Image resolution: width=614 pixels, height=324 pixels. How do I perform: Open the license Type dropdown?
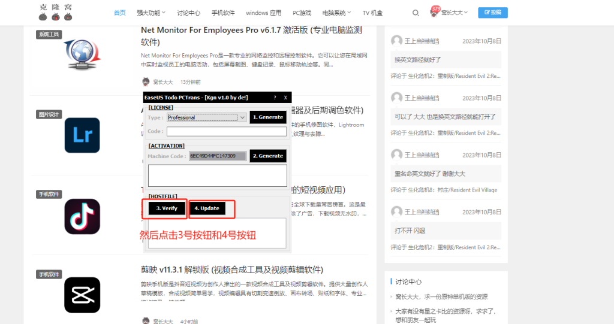point(206,117)
